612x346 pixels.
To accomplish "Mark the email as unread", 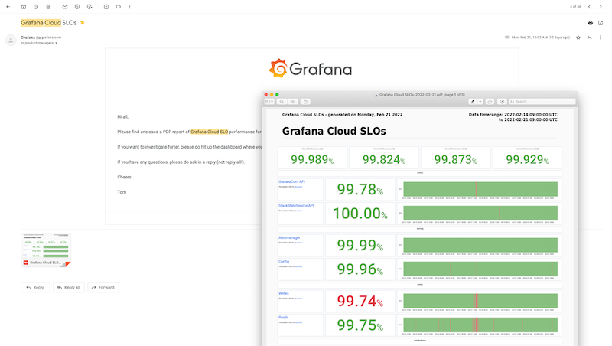I will coord(65,6).
